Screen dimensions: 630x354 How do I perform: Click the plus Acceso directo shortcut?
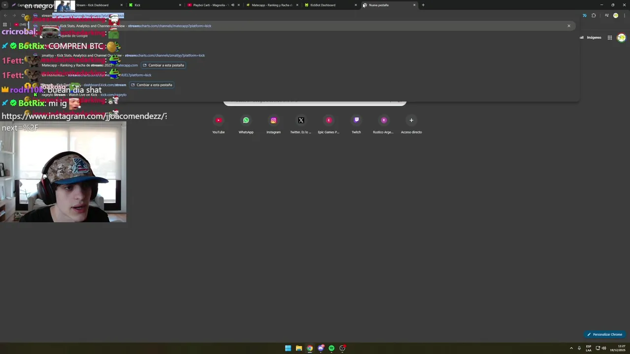pyautogui.click(x=411, y=124)
